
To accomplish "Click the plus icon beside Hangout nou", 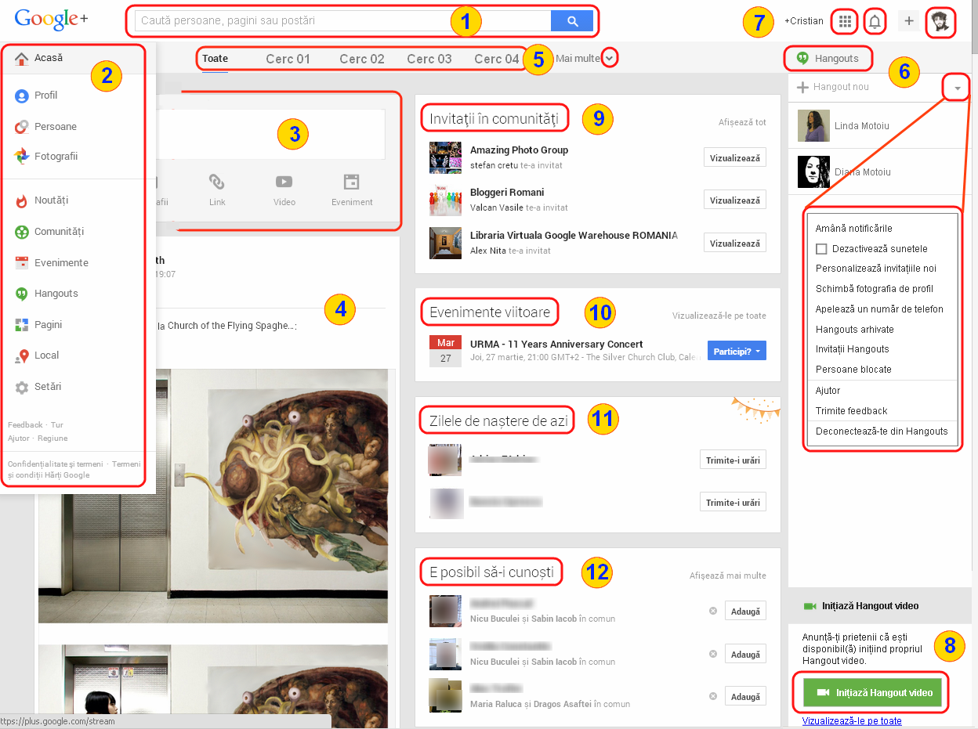I will 802,87.
